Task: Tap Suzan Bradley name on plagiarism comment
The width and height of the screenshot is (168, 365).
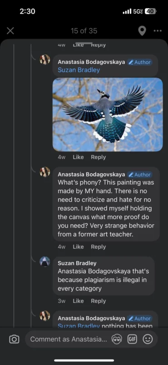Action: tap(77, 263)
